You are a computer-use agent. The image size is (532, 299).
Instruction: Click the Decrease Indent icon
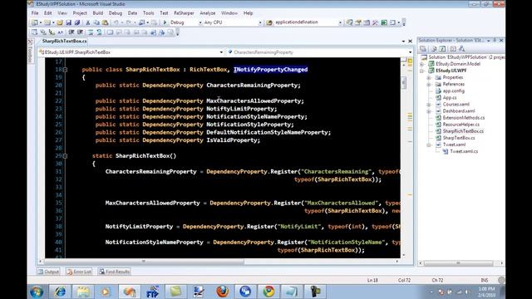pyautogui.click(x=71, y=32)
